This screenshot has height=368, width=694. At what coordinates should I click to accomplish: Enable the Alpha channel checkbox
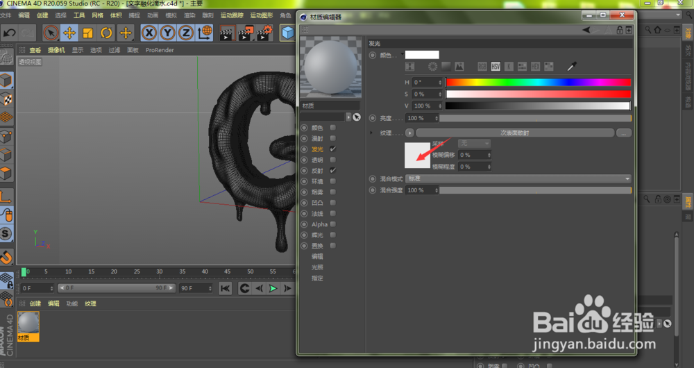point(333,224)
